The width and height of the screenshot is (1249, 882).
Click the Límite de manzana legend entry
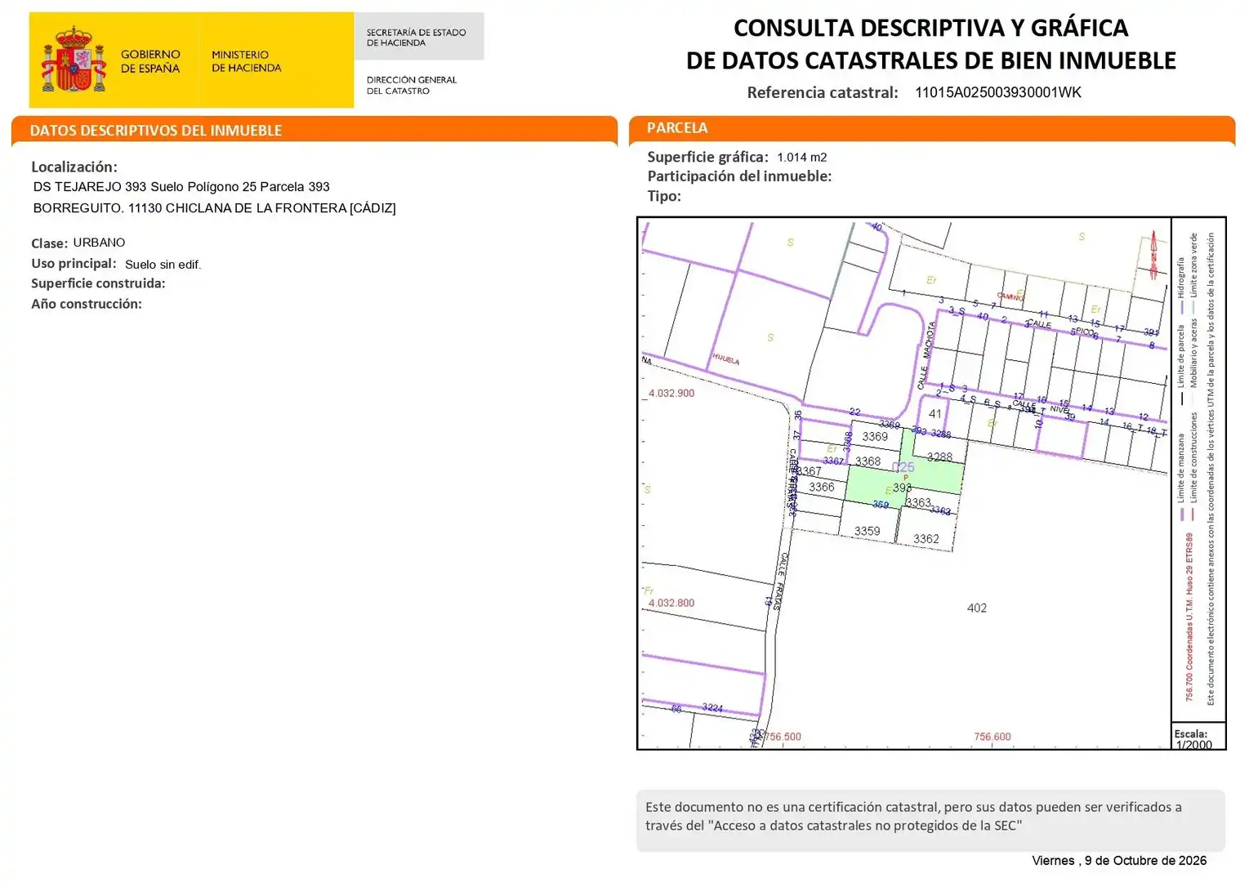coord(1181,477)
